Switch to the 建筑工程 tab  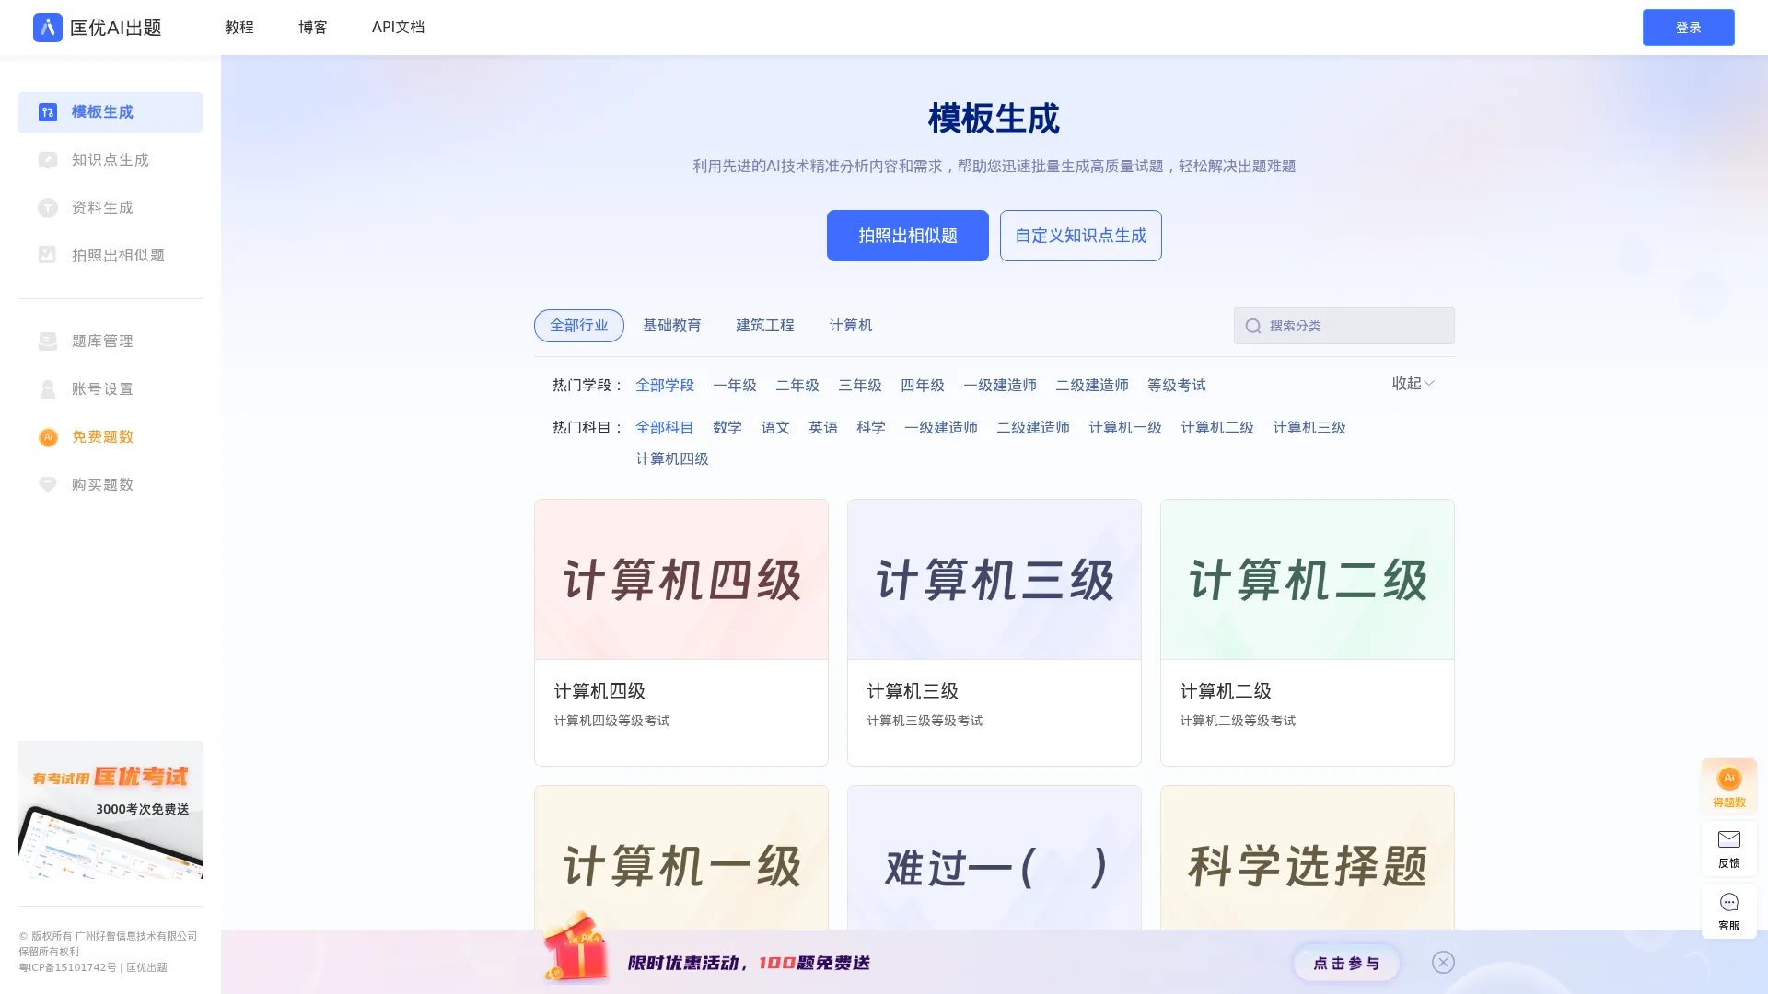coord(765,326)
